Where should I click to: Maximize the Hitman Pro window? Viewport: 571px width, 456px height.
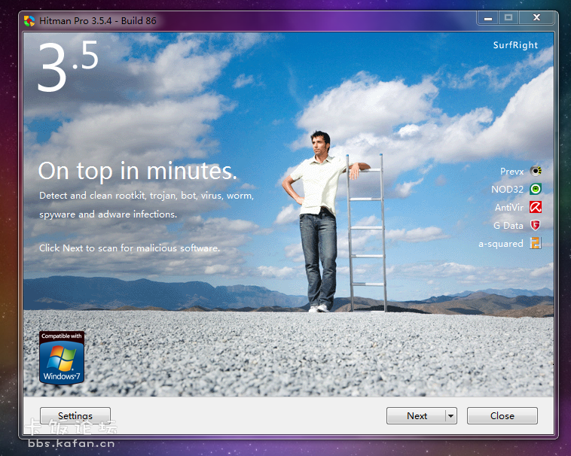[508, 18]
